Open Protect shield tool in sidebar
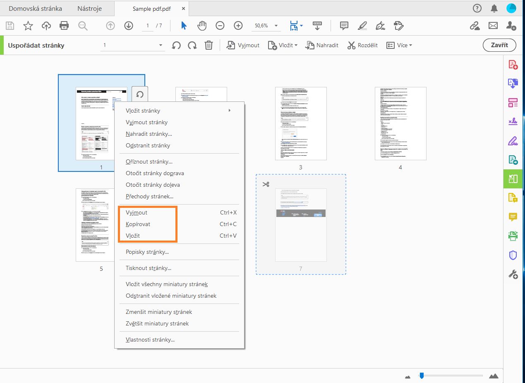Viewport: 525px width, 383px height. (513, 255)
